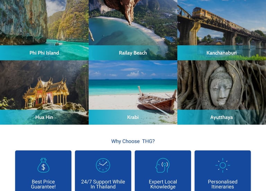Click the Phi Phi Island label
266x191 pixels.
click(x=44, y=53)
